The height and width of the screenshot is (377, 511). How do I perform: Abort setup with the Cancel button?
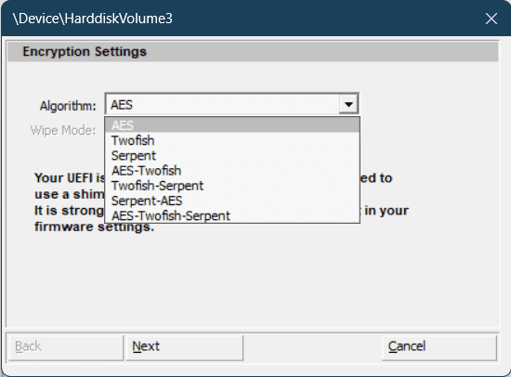coord(439,346)
